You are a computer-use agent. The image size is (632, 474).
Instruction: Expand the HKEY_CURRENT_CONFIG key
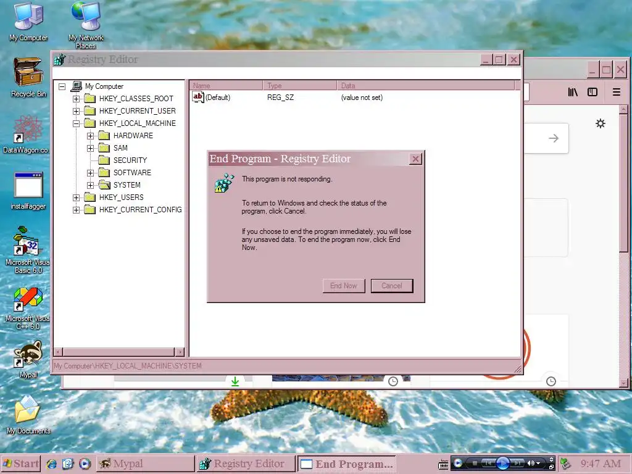[x=76, y=210]
